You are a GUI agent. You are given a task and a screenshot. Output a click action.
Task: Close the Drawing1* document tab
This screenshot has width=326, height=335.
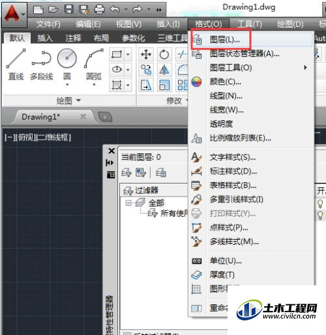[83, 116]
